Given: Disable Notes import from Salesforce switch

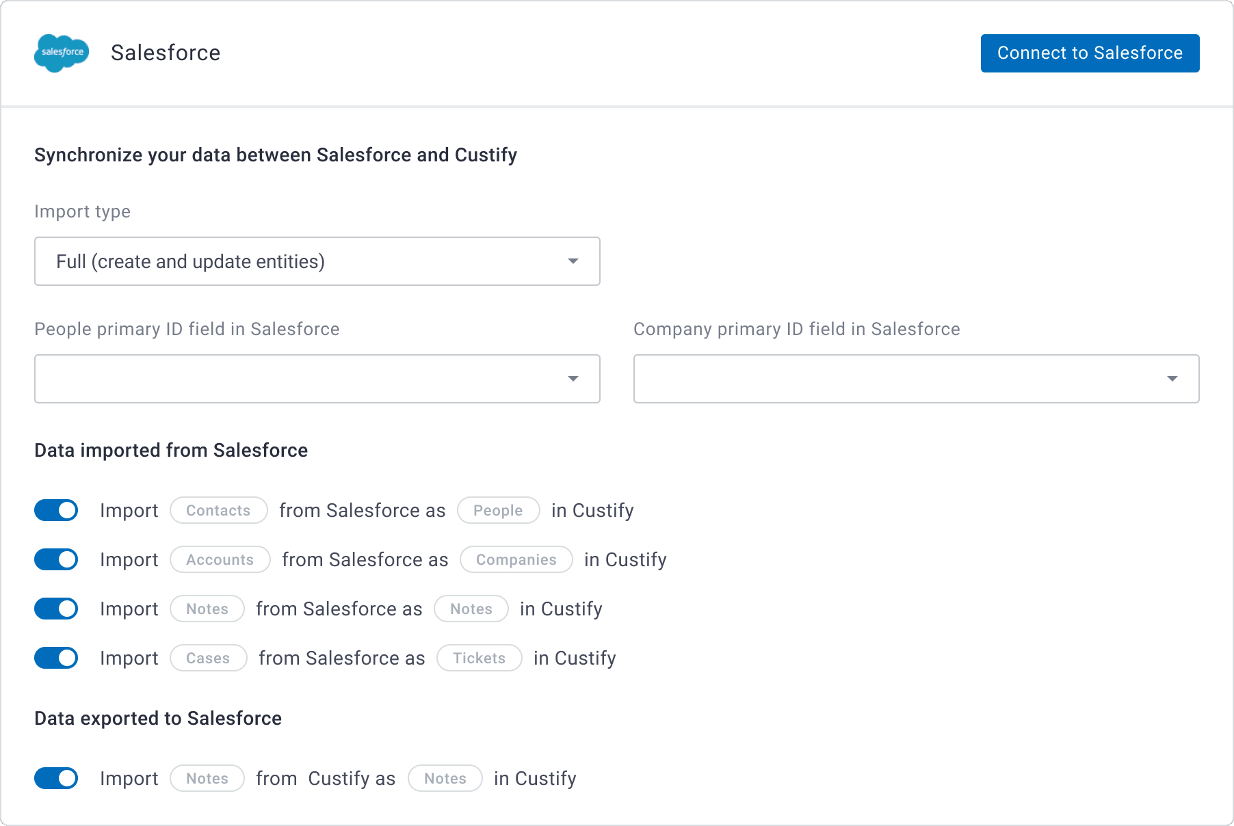Looking at the screenshot, I should click(56, 609).
